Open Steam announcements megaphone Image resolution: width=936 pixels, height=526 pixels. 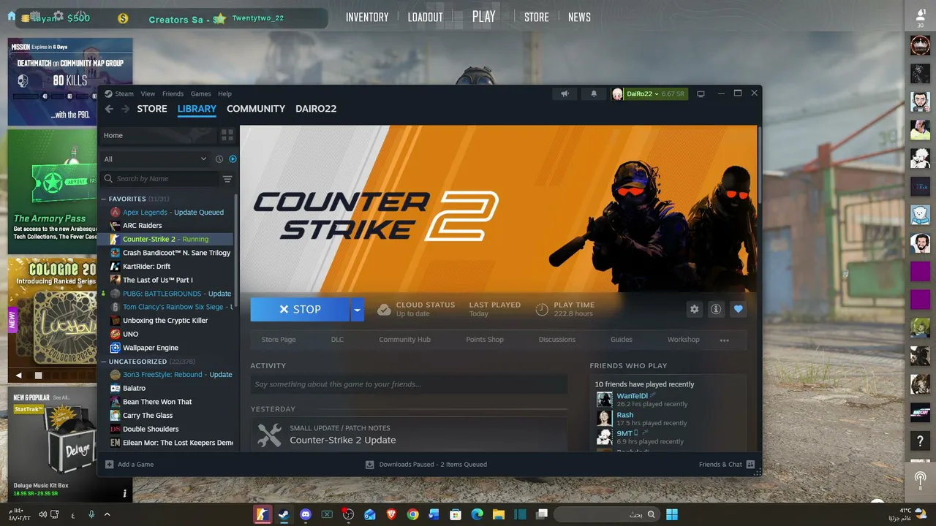[565, 94]
